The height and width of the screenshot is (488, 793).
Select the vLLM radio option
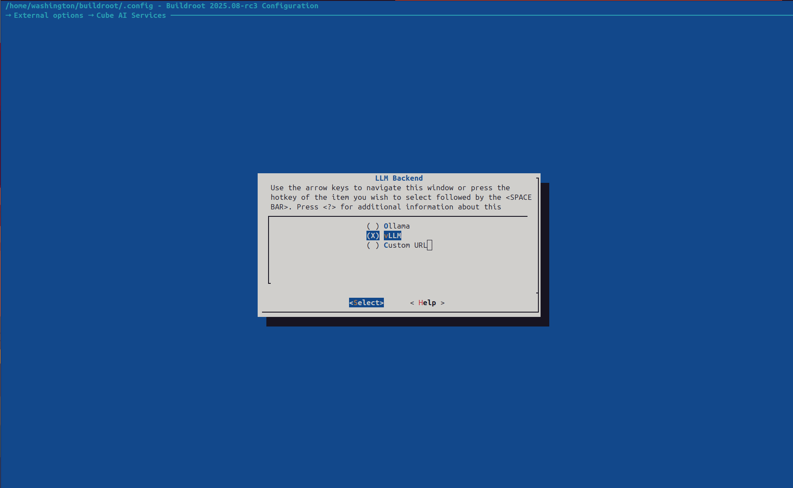click(x=373, y=236)
